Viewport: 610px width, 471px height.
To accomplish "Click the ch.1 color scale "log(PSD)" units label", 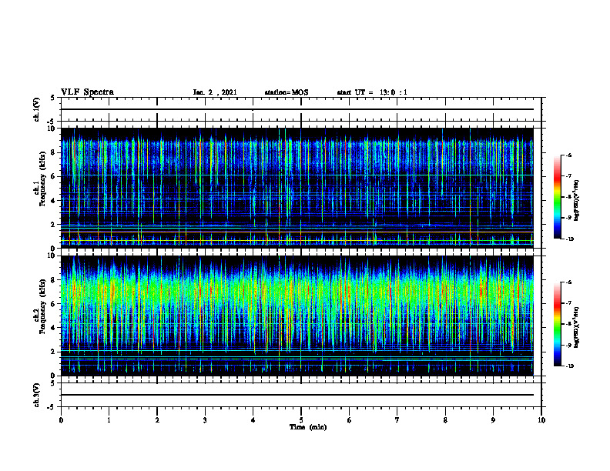I will [x=577, y=201].
